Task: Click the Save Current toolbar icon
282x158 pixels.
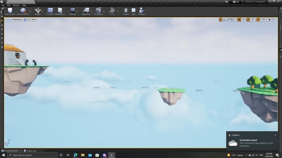Action: tap(10, 11)
